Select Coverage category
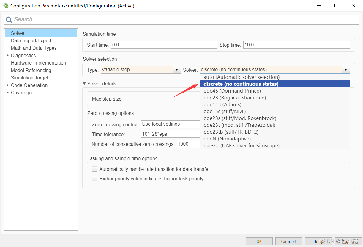This screenshot has width=363, height=247. 21,93
